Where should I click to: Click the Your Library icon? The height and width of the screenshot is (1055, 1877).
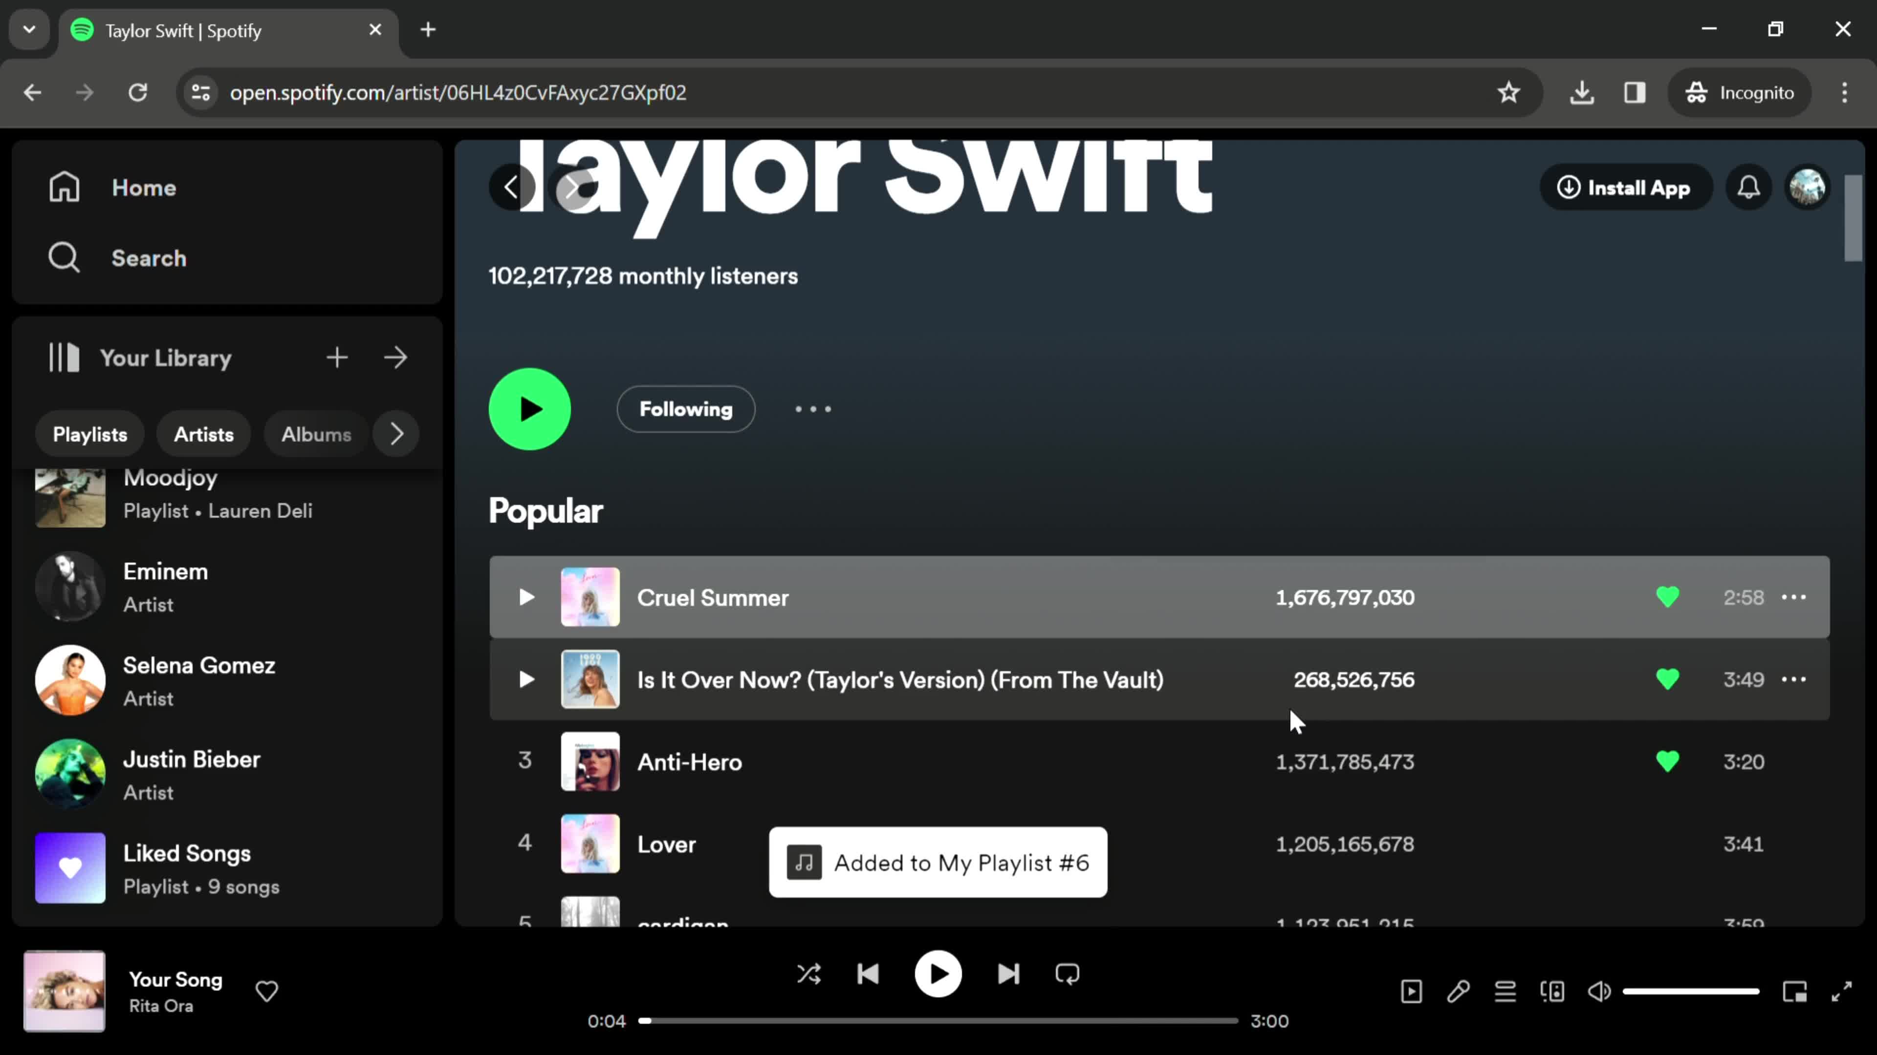(64, 358)
